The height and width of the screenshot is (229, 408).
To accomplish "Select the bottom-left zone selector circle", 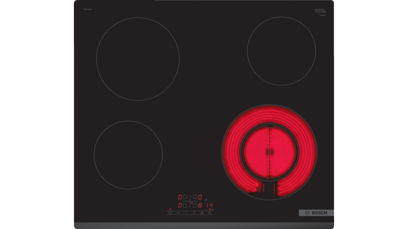I will (185, 205).
